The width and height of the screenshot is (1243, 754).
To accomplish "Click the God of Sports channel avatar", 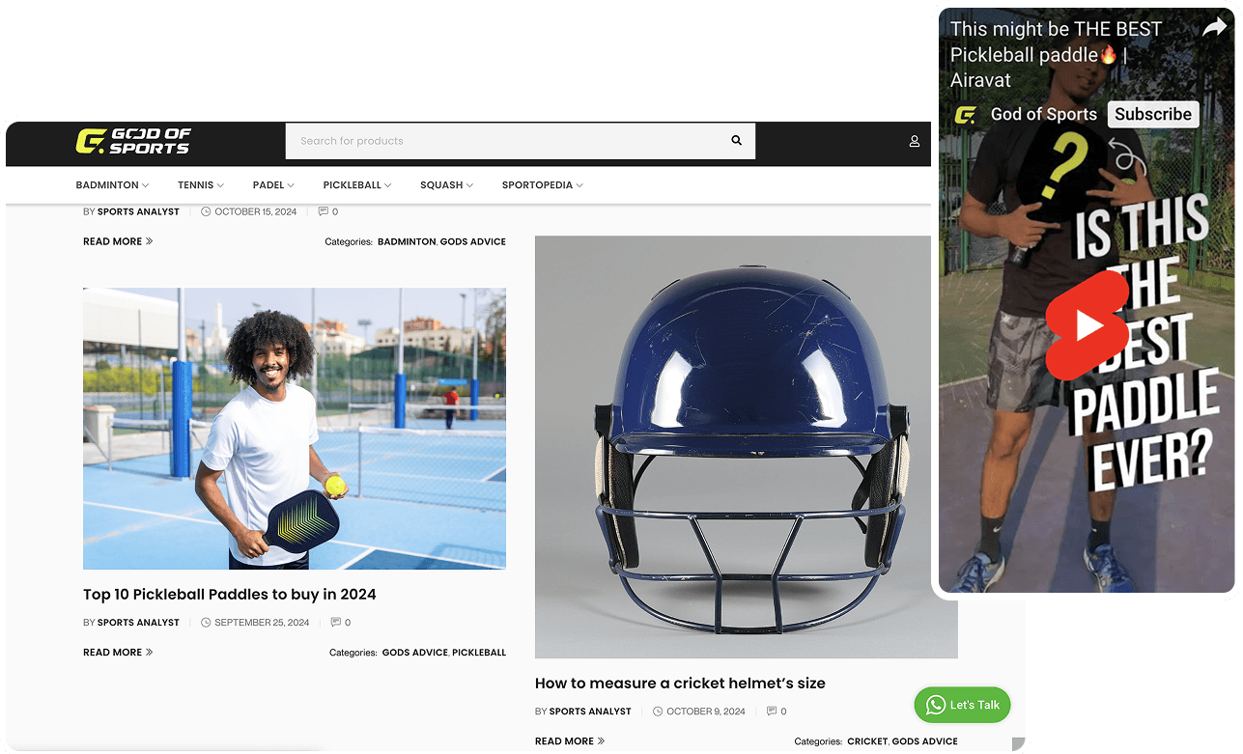I will coord(965,115).
